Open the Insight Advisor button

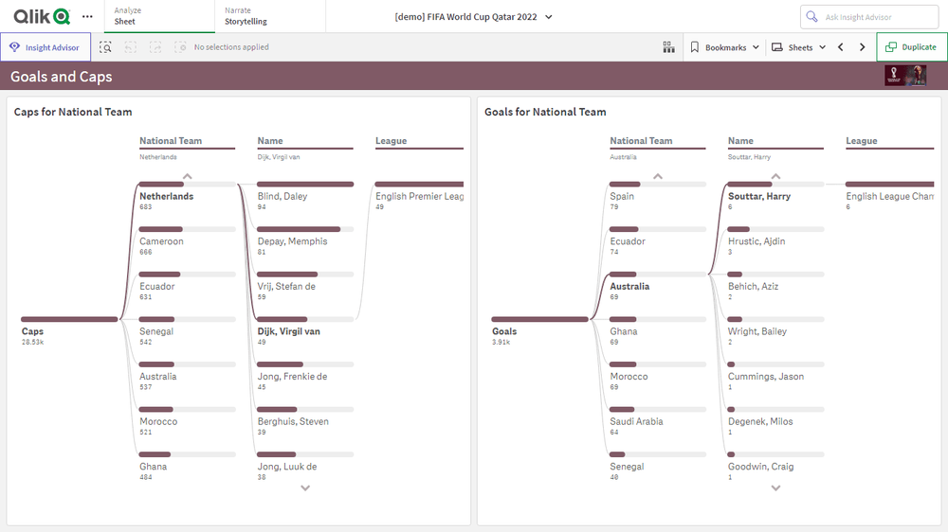[x=46, y=47]
